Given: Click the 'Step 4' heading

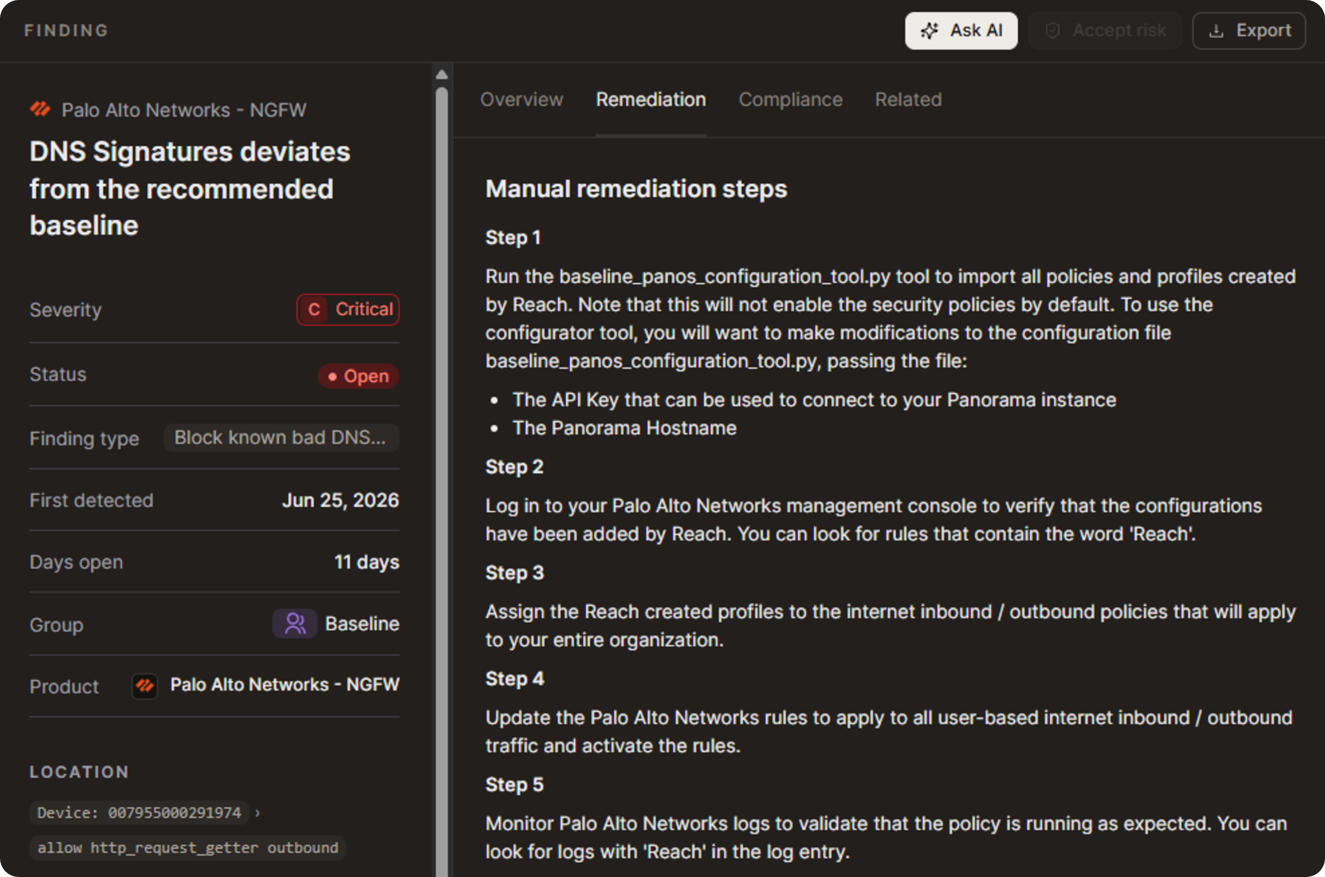Looking at the screenshot, I should tap(515, 679).
